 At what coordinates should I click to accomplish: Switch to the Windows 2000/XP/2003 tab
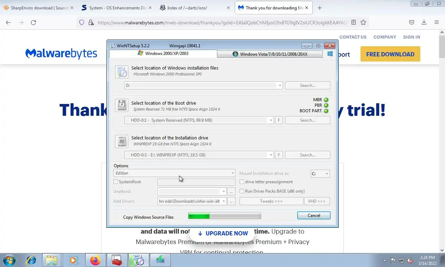click(163, 54)
